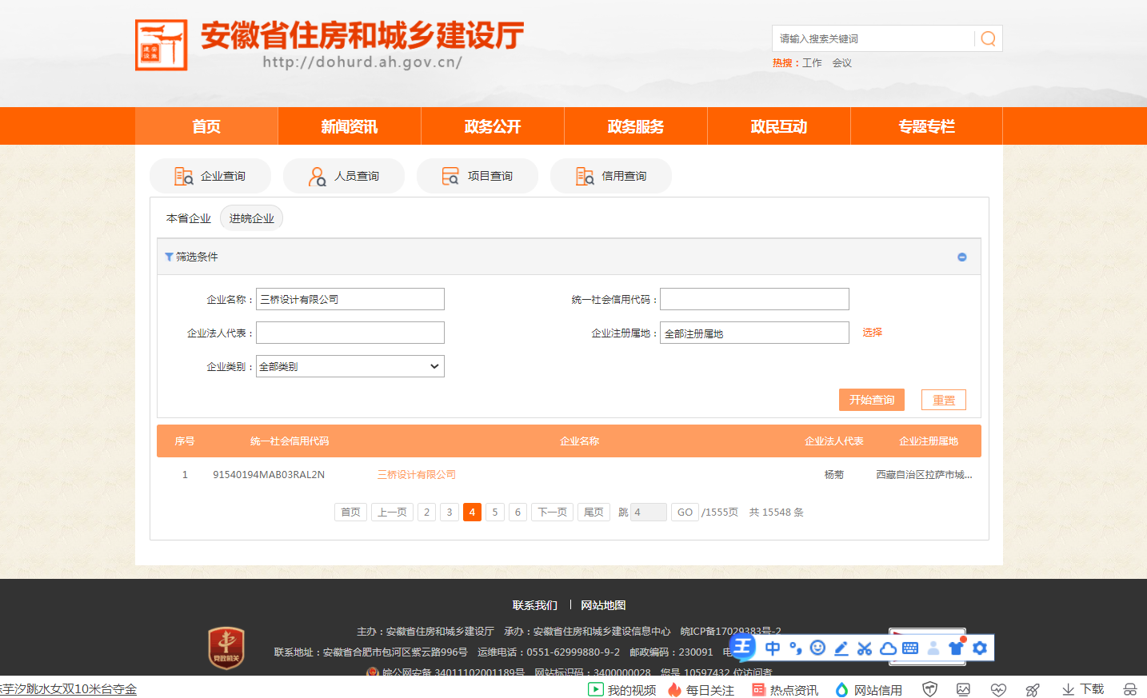
Task: Collapse the 筛选条件 filter panel
Action: (x=962, y=257)
